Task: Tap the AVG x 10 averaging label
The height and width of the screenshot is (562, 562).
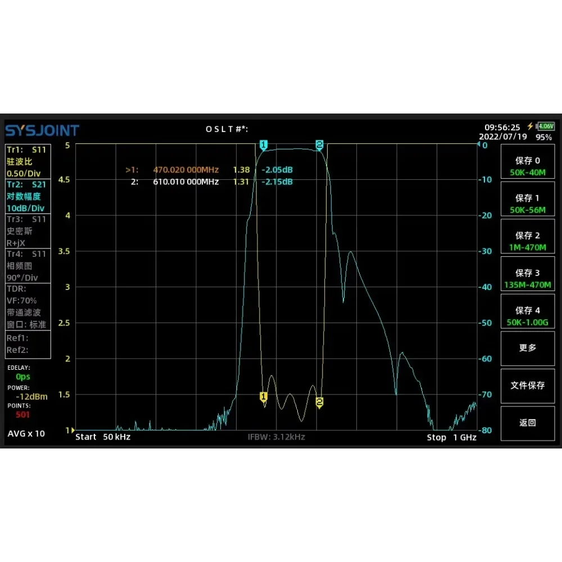Action: (x=26, y=434)
